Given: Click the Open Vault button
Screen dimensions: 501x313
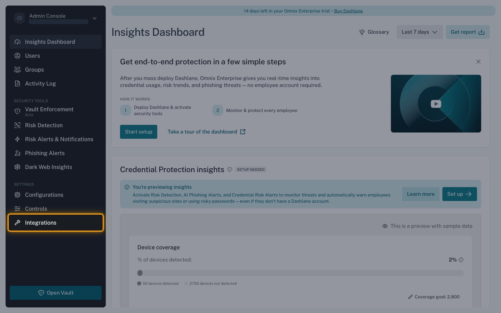Looking at the screenshot, I should (x=56, y=293).
